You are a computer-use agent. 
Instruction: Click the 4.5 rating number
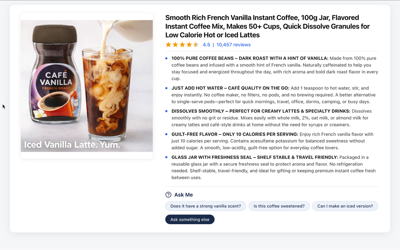pyautogui.click(x=206, y=45)
